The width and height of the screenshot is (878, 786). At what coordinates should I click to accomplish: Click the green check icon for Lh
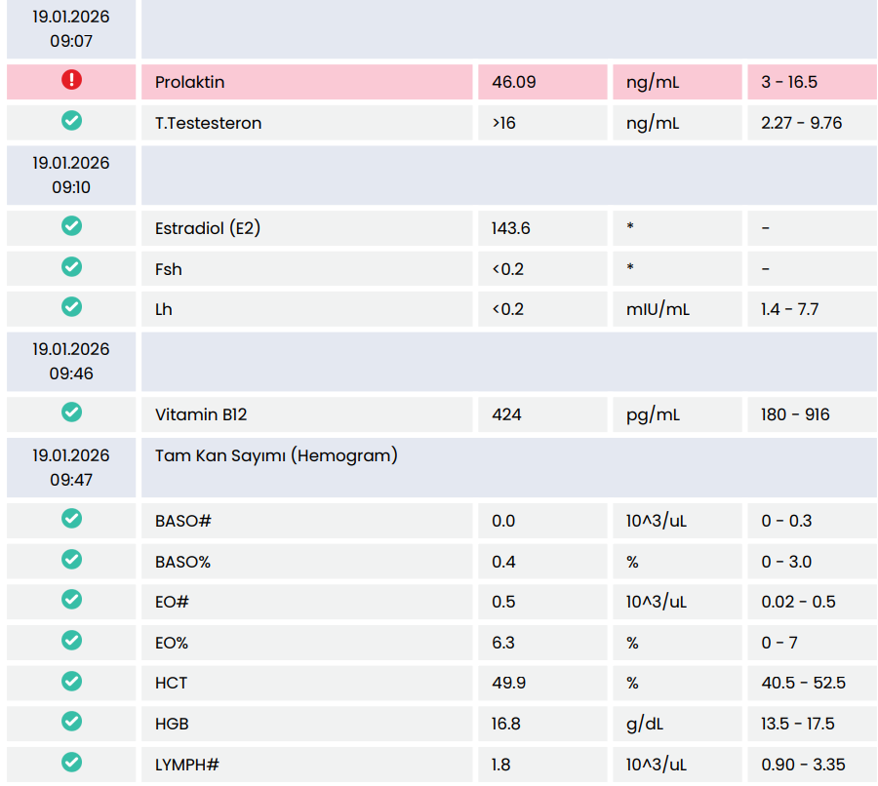pyautogui.click(x=71, y=307)
